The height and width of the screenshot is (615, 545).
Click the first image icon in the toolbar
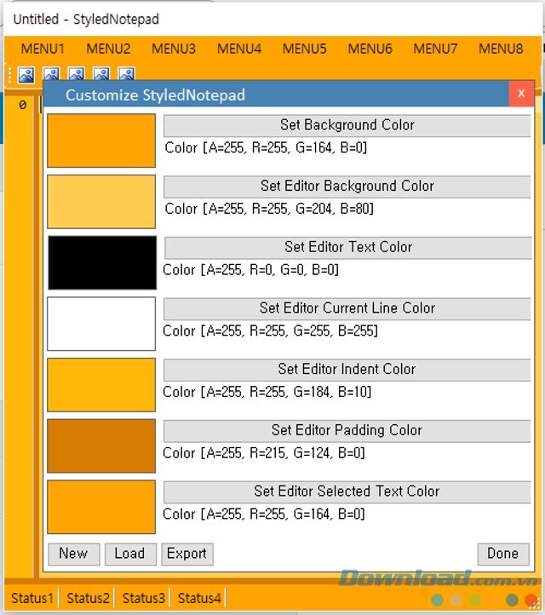tap(26, 75)
